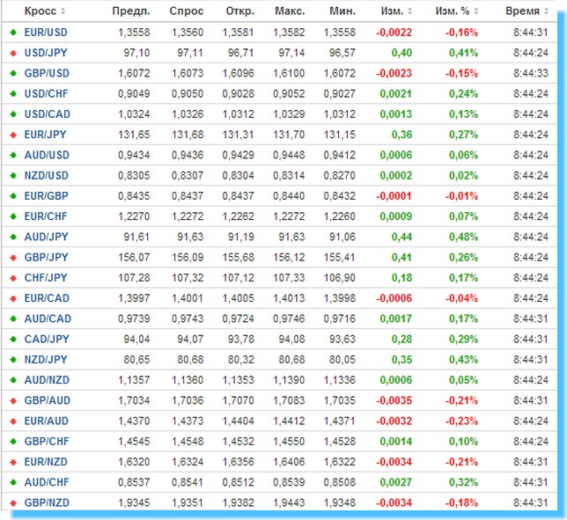
Task: Click the 1,9443 max value for GBP/NZD
Action: click(x=289, y=503)
